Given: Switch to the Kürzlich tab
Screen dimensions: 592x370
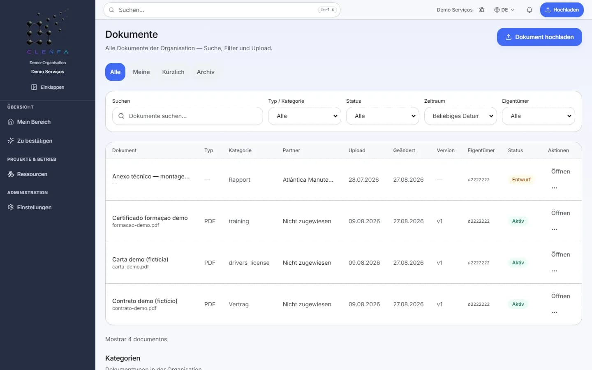Looking at the screenshot, I should point(173,72).
